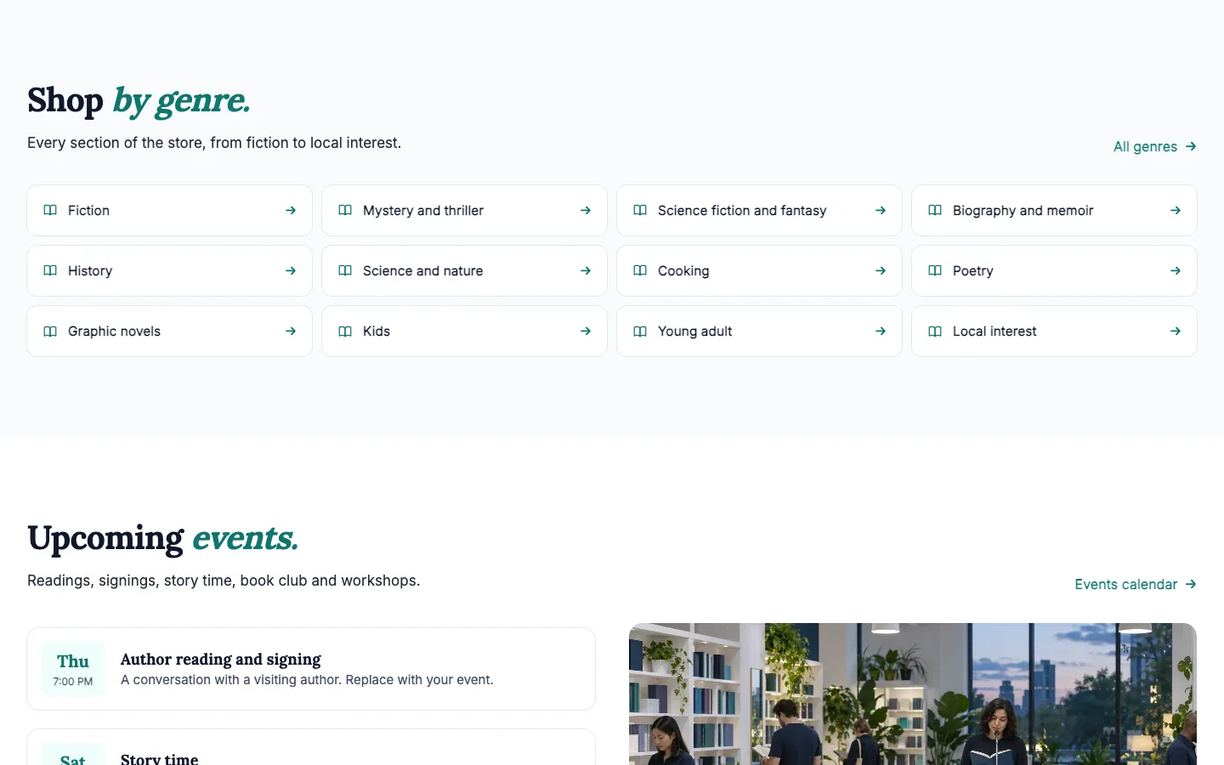Image resolution: width=1224 pixels, height=765 pixels.
Task: Click the book icon beside Biography and memoir
Action: coord(935,210)
